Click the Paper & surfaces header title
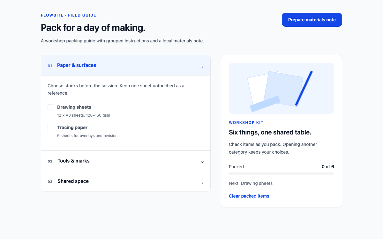This screenshot has width=383, height=239. coord(77,65)
